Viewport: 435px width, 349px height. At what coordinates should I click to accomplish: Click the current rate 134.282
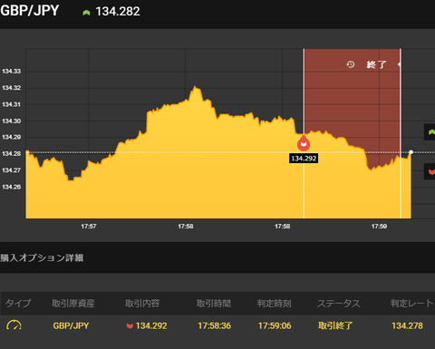pos(118,12)
